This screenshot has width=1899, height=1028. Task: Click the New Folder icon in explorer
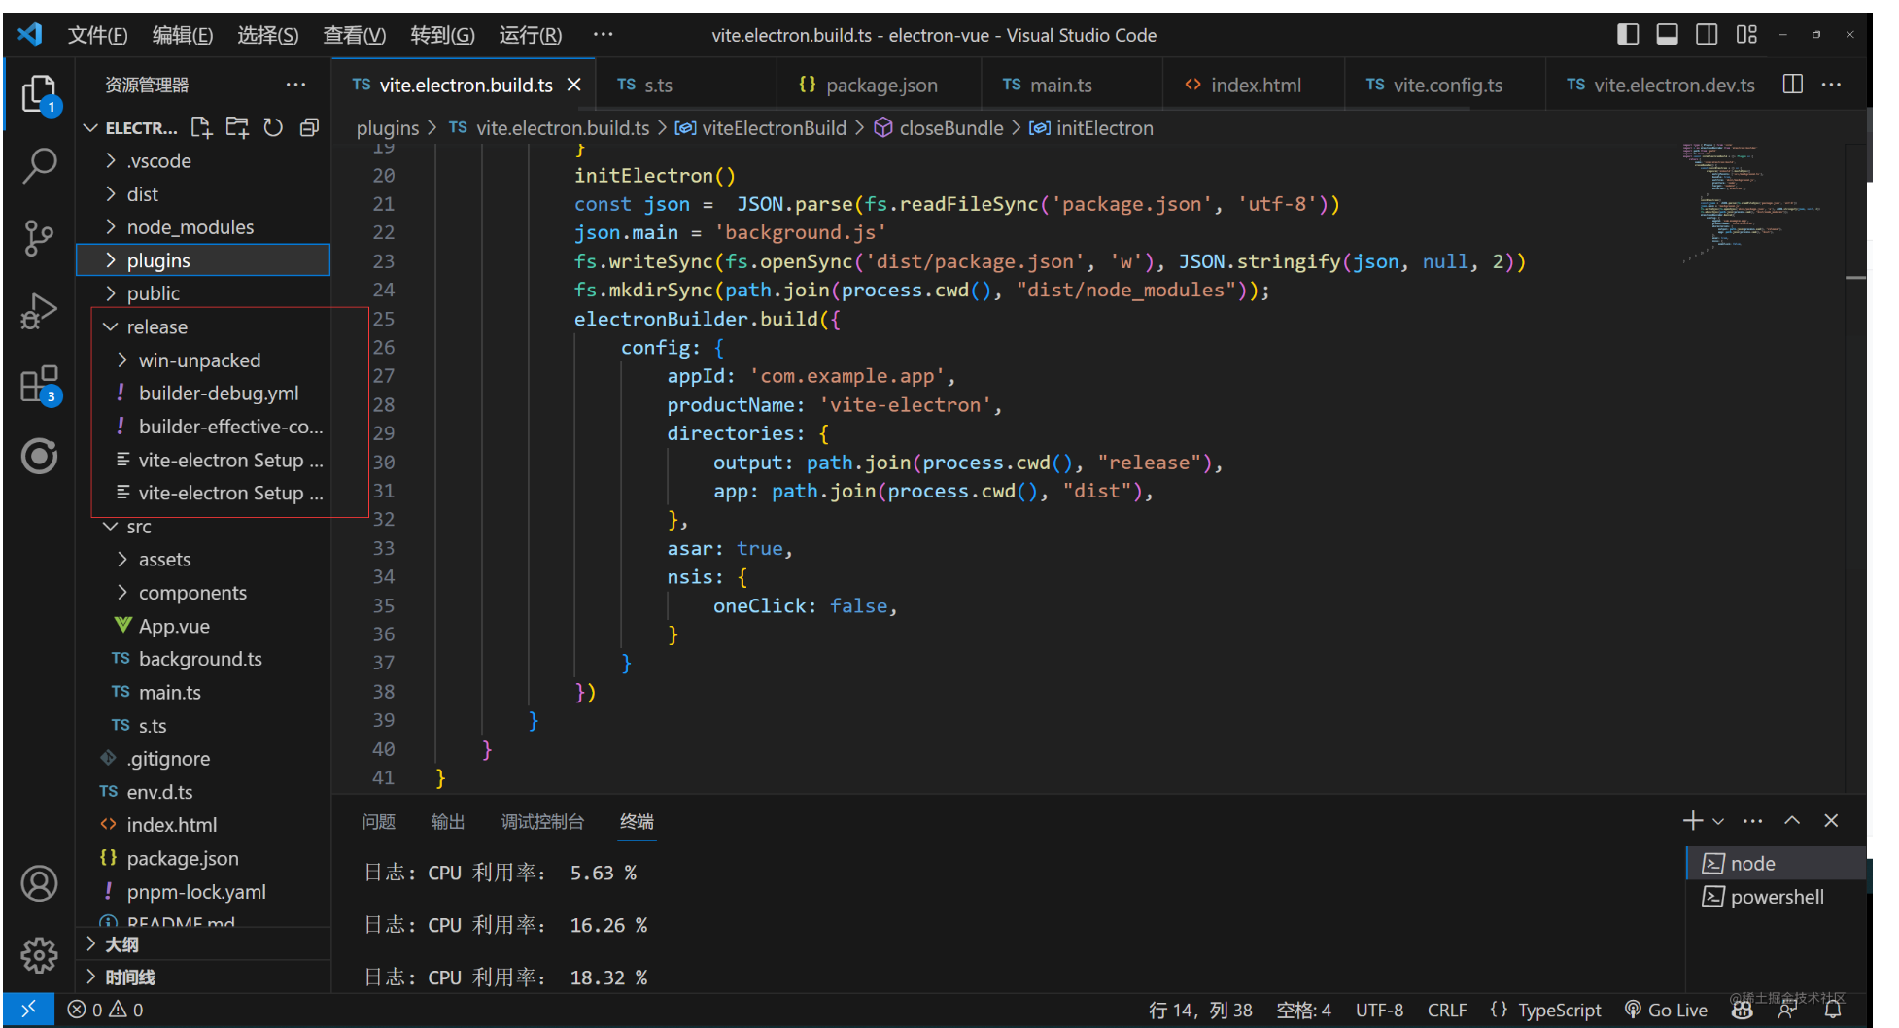click(x=237, y=127)
